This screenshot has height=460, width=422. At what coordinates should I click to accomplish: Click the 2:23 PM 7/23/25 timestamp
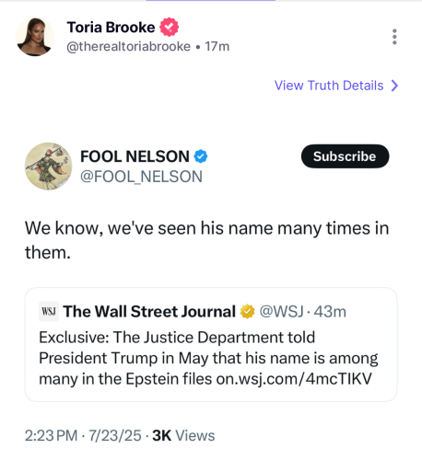coord(83,435)
